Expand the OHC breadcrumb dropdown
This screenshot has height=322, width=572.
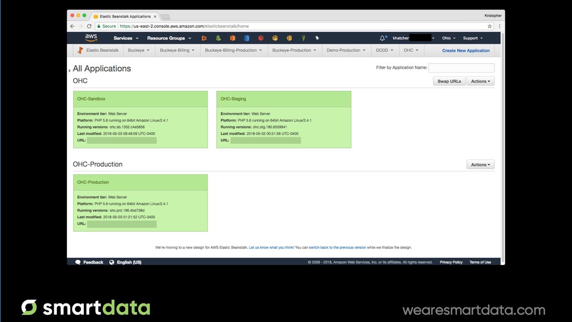411,50
